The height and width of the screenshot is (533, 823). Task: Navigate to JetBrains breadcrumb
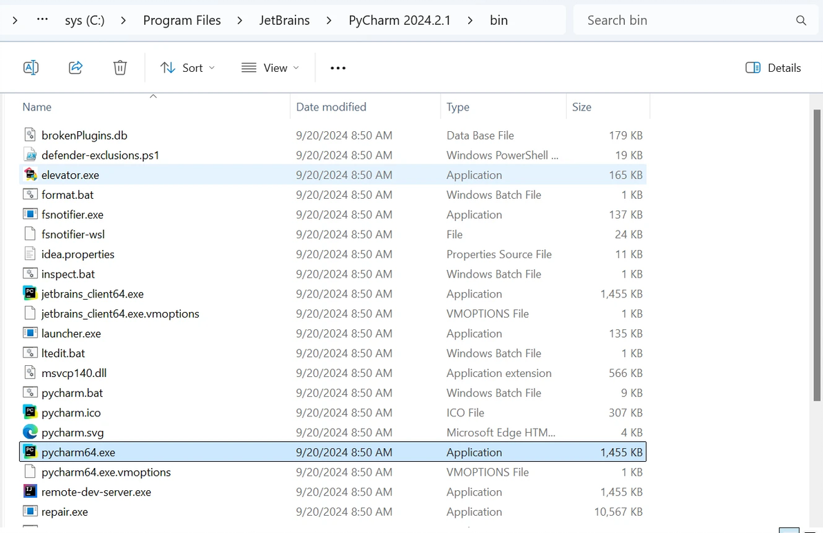(284, 21)
